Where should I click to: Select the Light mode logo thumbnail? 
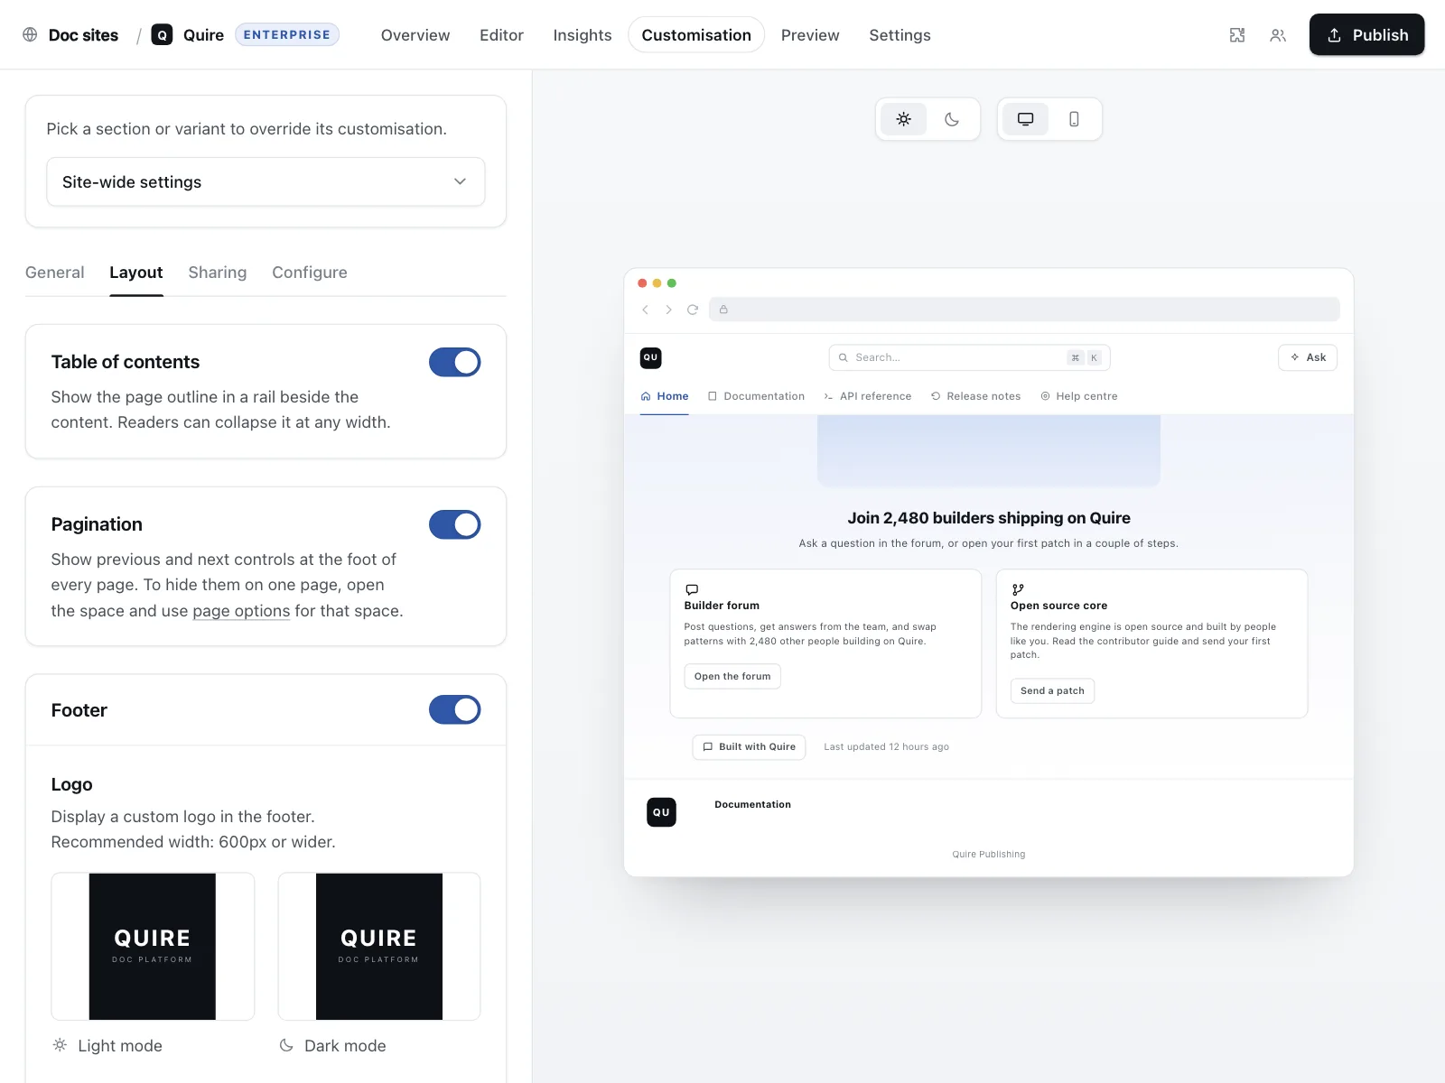(x=153, y=946)
